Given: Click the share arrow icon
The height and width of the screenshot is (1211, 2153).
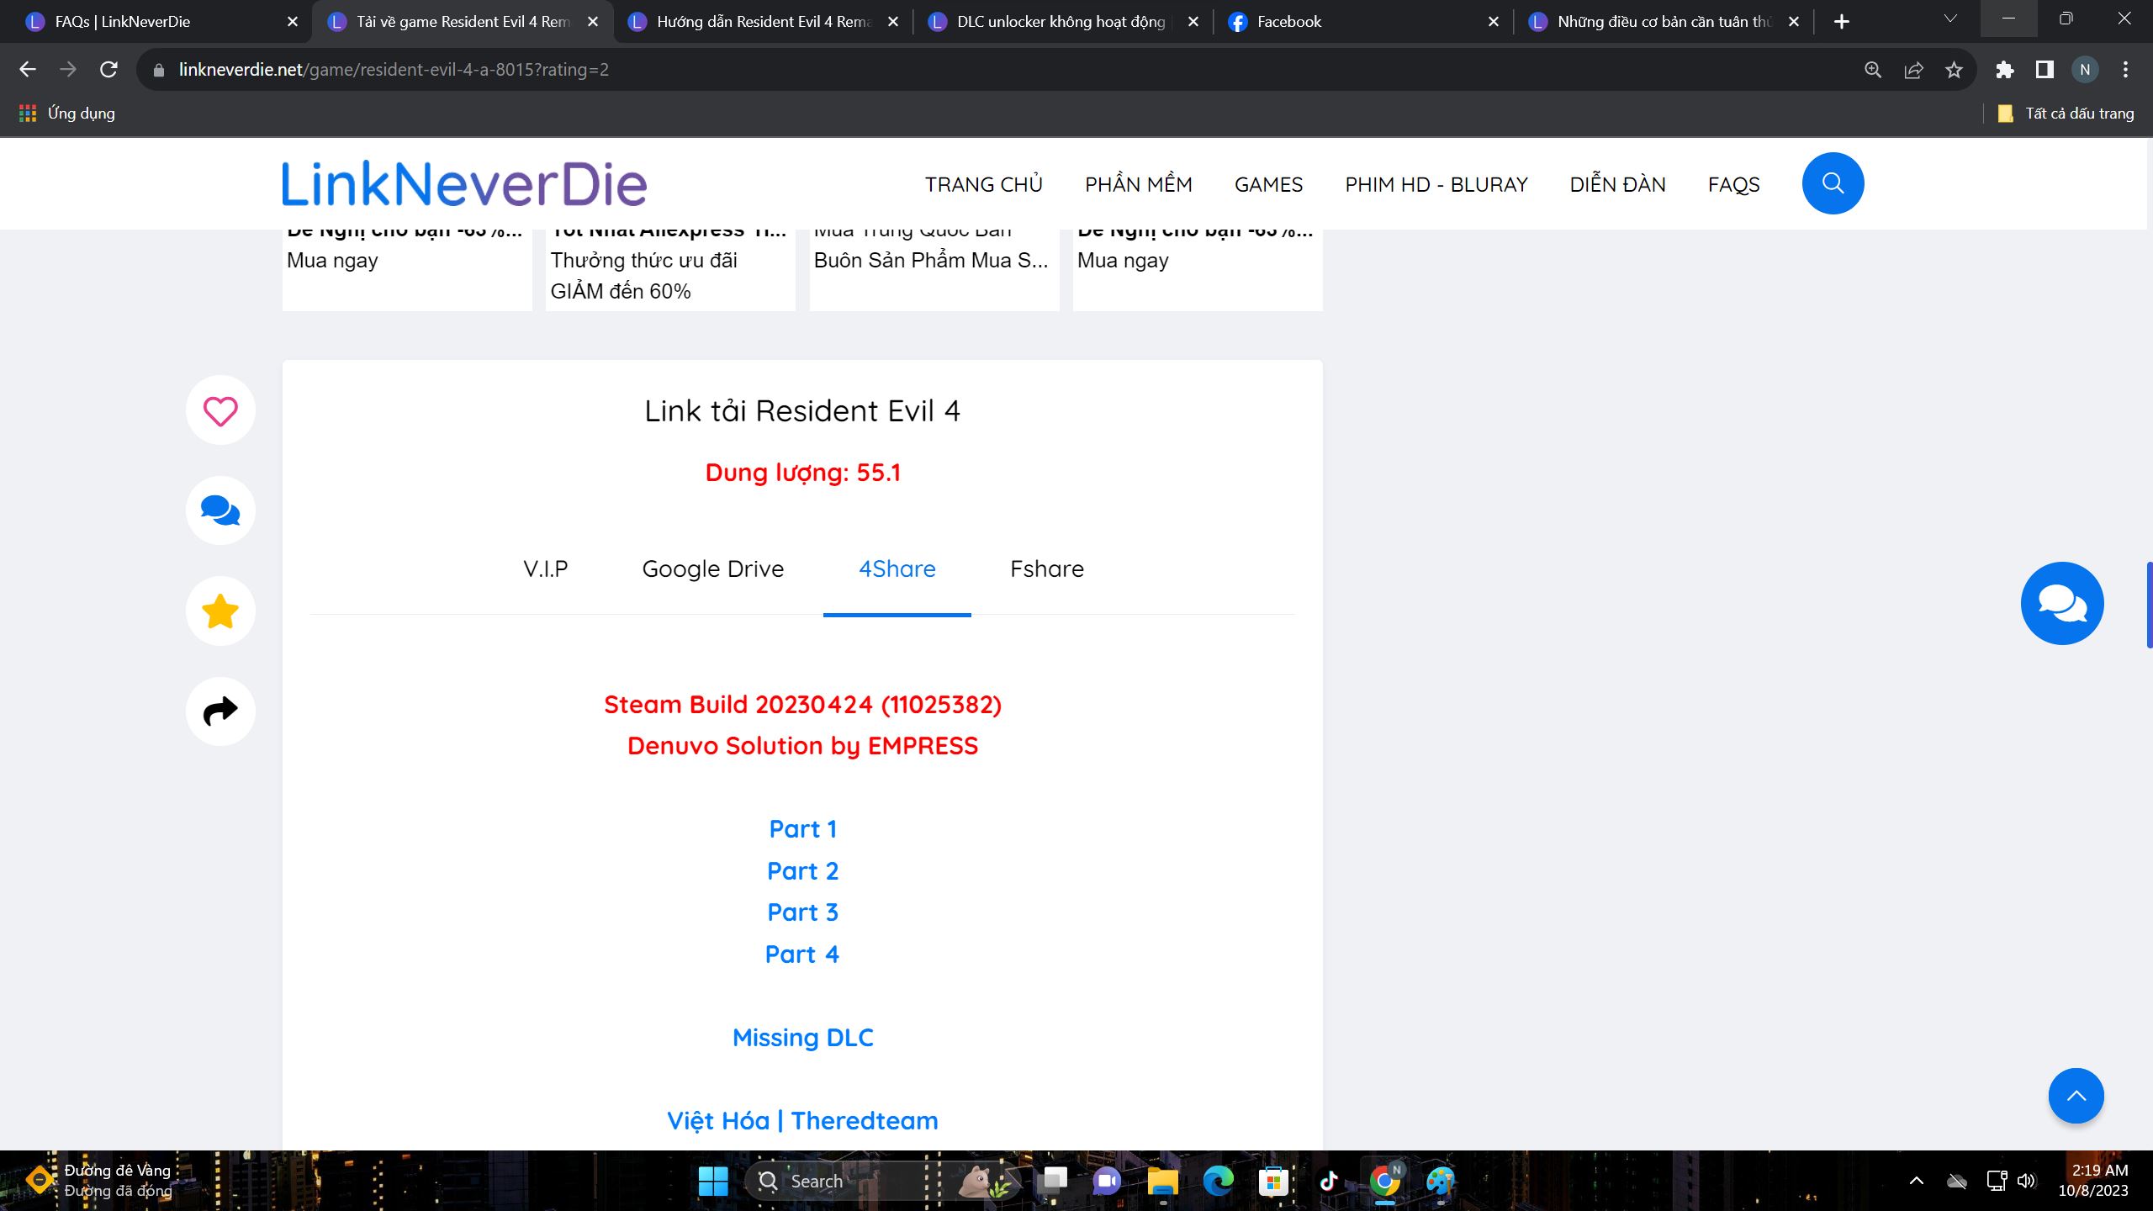Looking at the screenshot, I should tap(220, 711).
